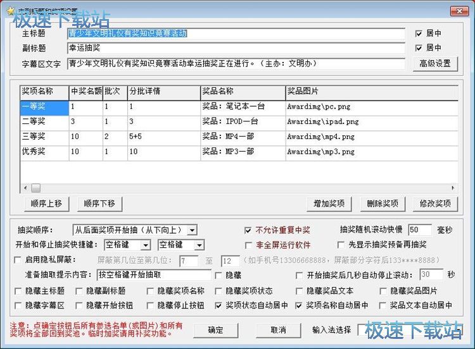Click in the 字幕区文字 text field

tap(236, 63)
